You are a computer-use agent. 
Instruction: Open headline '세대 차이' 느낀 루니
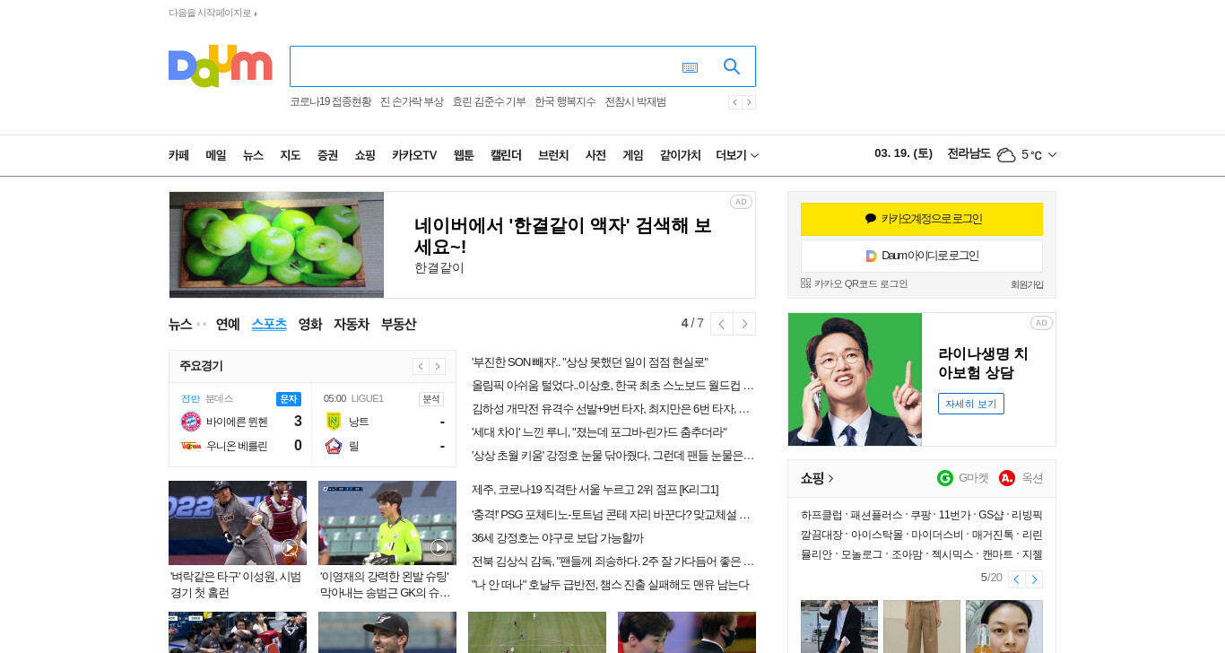coord(599,432)
